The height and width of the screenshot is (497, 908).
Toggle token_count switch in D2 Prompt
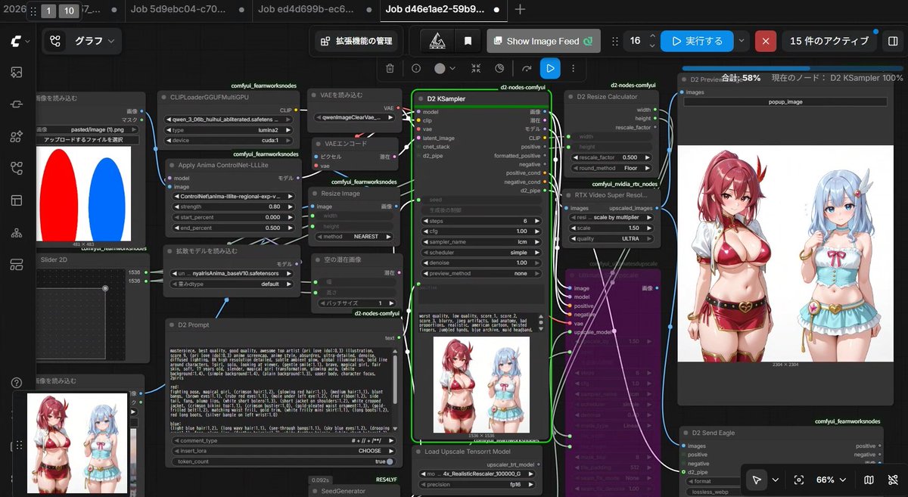389,461
